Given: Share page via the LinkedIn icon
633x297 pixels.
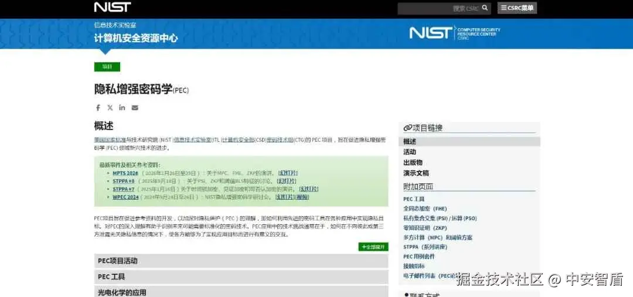Looking at the screenshot, I should 122,108.
